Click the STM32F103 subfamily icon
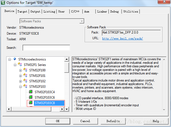This screenshot has height=127, width=171. (25, 86)
